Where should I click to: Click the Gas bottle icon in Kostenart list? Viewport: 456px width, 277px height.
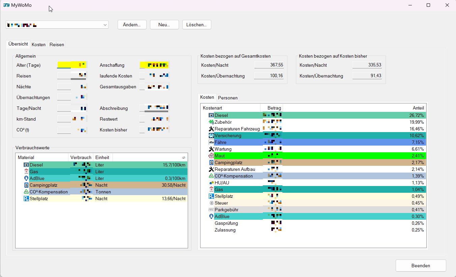click(x=211, y=189)
